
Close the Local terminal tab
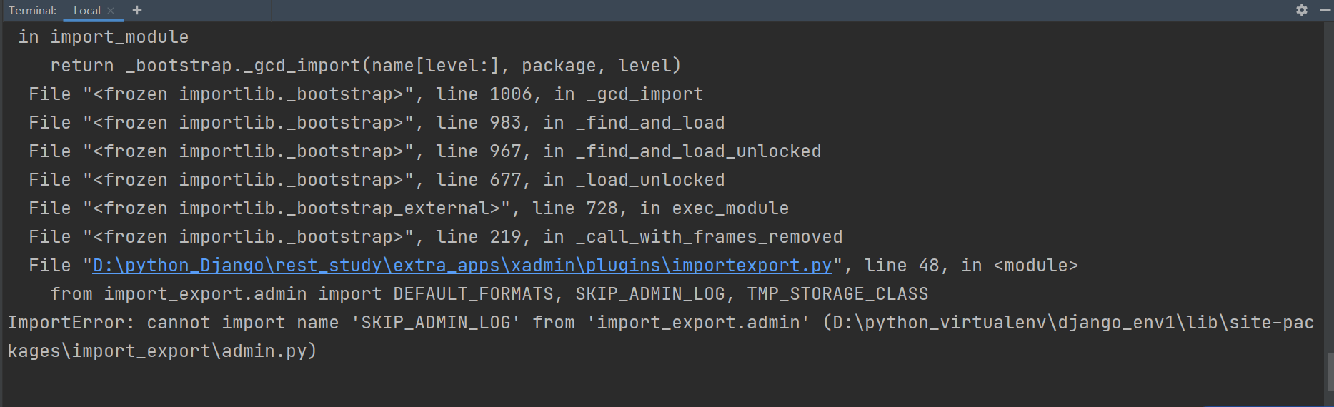(x=111, y=11)
